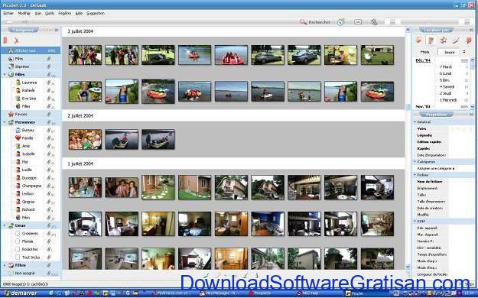Select the Richard person category
This screenshot has height=298, width=478.
[x=28, y=209]
